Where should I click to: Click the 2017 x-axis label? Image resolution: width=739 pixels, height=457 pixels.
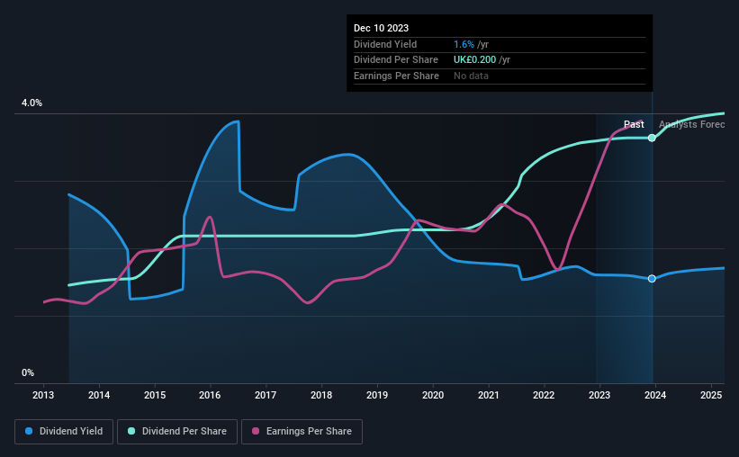266,395
